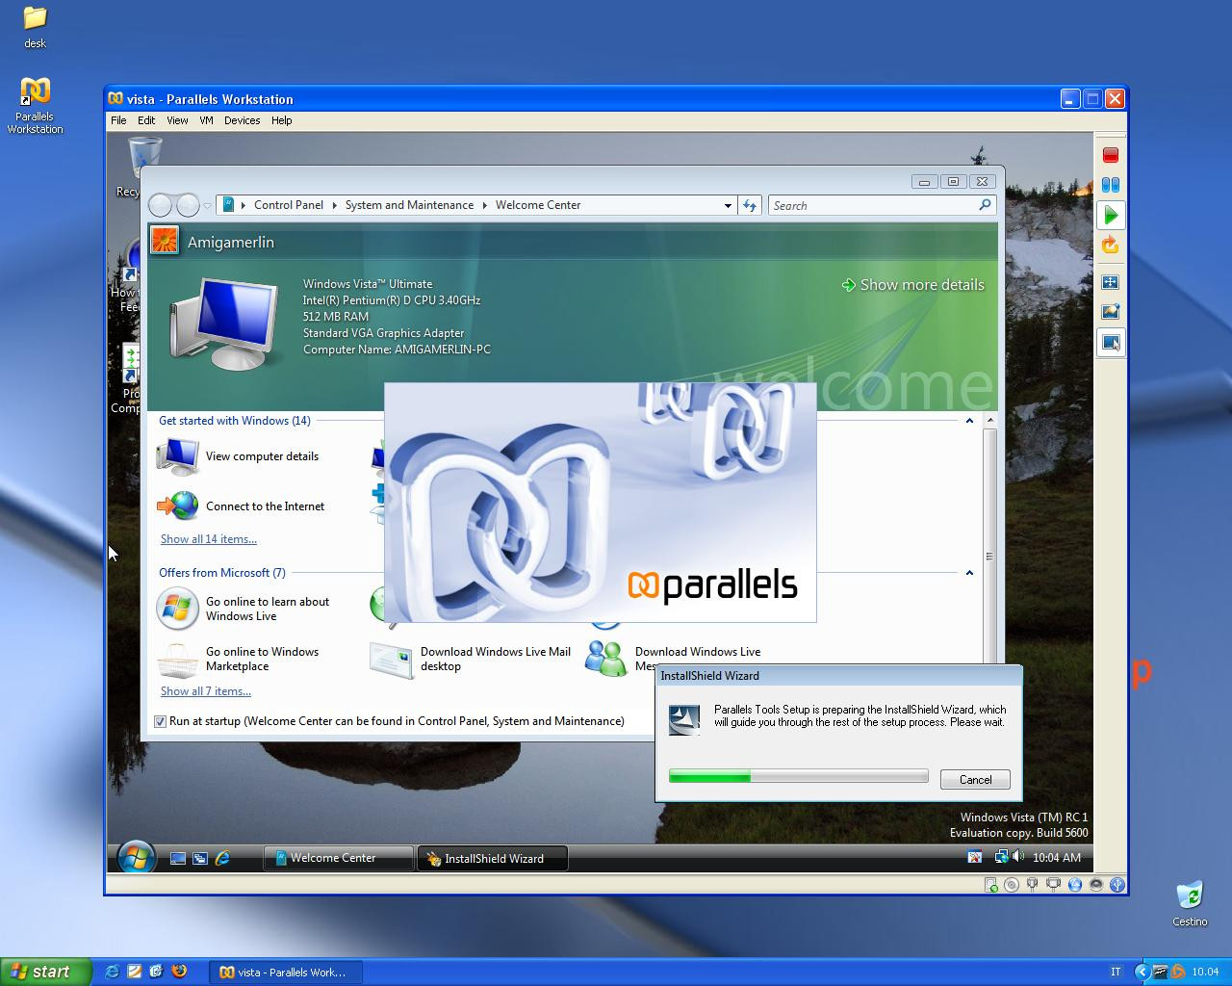This screenshot has width=1232, height=986.
Task: Toggle the Run at startup checkbox
Action: click(160, 721)
